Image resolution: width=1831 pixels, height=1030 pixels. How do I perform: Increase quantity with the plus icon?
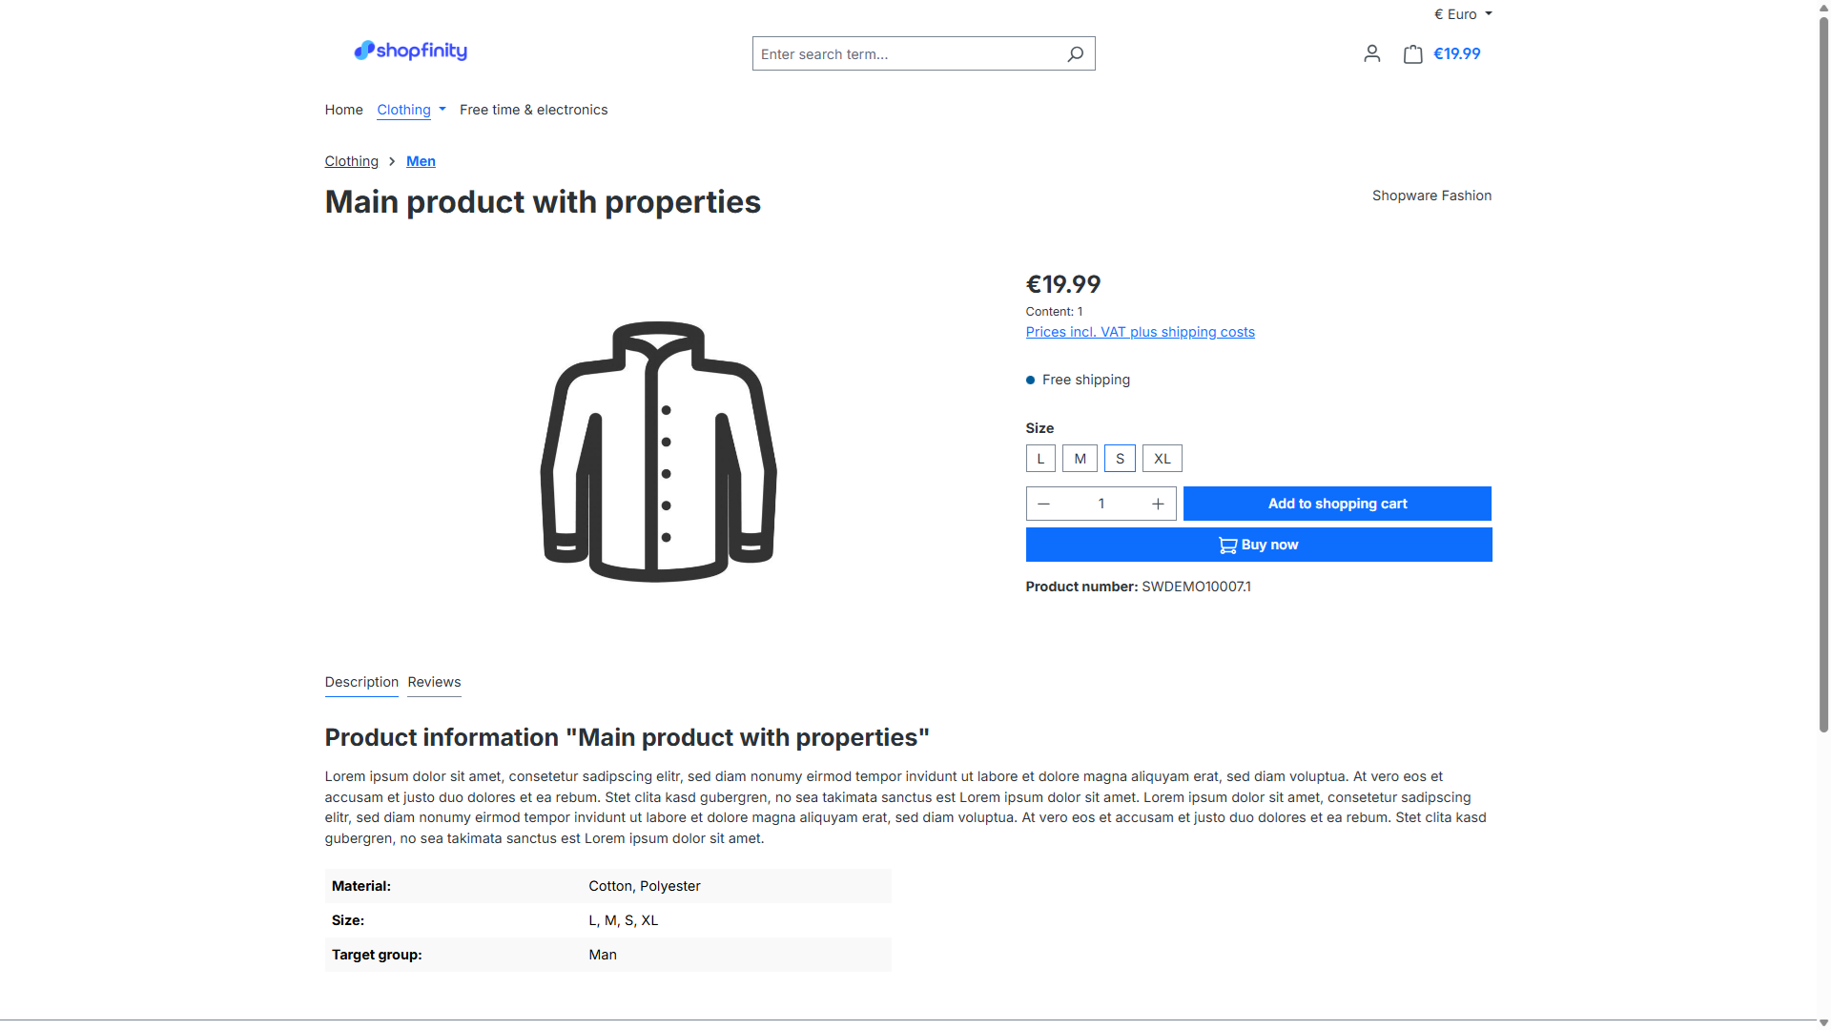1158,504
